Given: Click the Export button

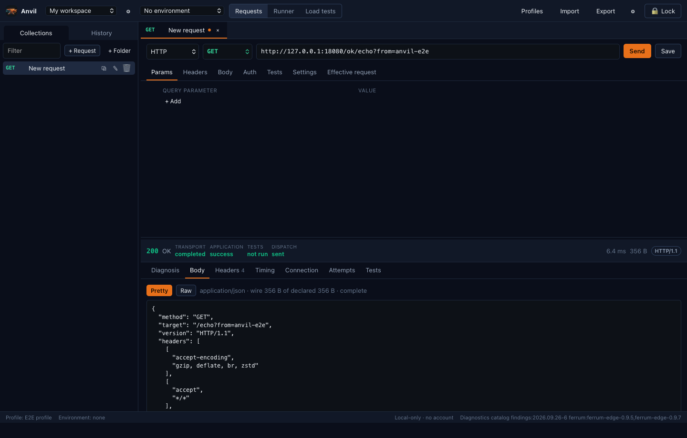Looking at the screenshot, I should click(606, 11).
